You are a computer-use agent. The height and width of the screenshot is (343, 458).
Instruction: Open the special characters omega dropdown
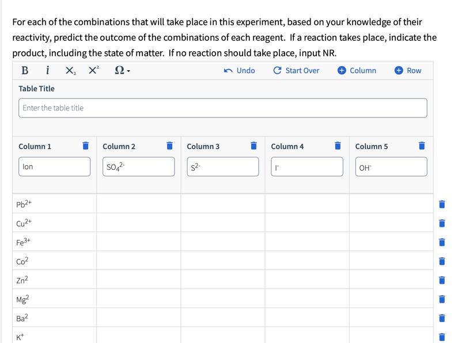pos(122,70)
